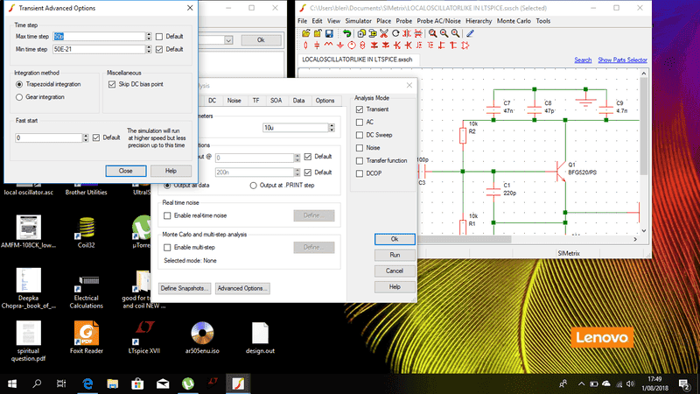Click the Flip icon in SIMetrix toolbar

[418, 33]
